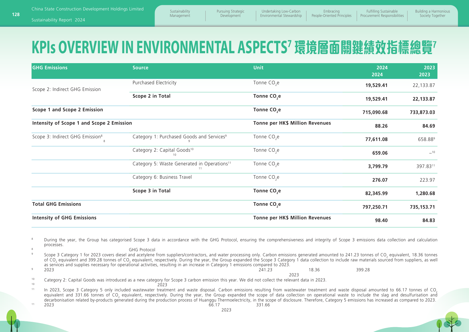Select 'Intensity of Scope 1 and Scope 2 Emission'
The width and height of the screenshot is (469, 332).
tap(82, 123)
